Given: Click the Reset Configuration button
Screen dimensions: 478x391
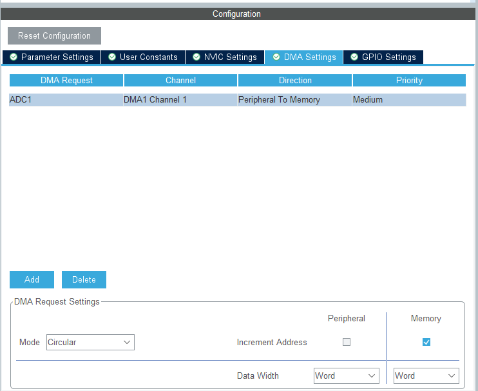Looking at the screenshot, I should coord(54,35).
